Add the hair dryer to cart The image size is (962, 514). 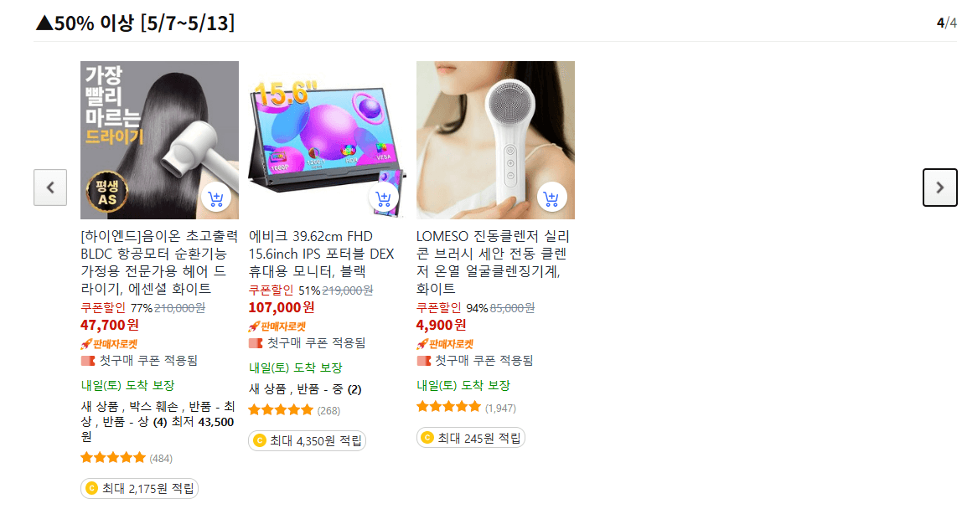pyautogui.click(x=216, y=198)
